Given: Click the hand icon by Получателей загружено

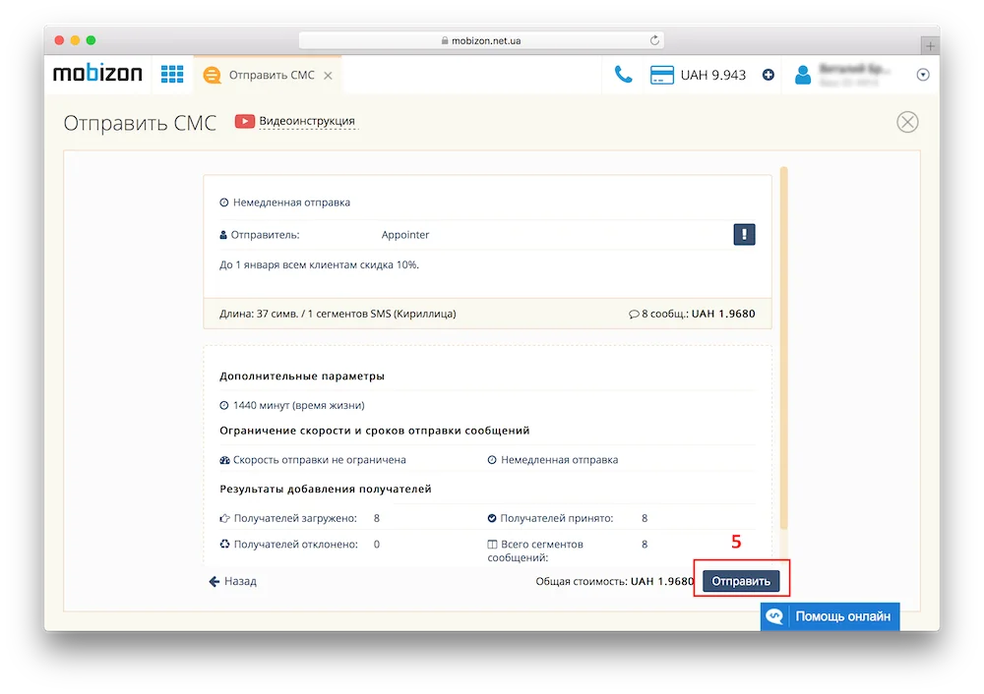Looking at the screenshot, I should coord(224,518).
